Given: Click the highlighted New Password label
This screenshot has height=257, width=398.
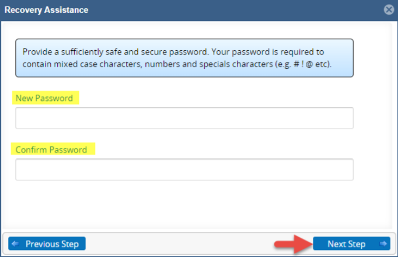Looking at the screenshot, I should point(44,98).
